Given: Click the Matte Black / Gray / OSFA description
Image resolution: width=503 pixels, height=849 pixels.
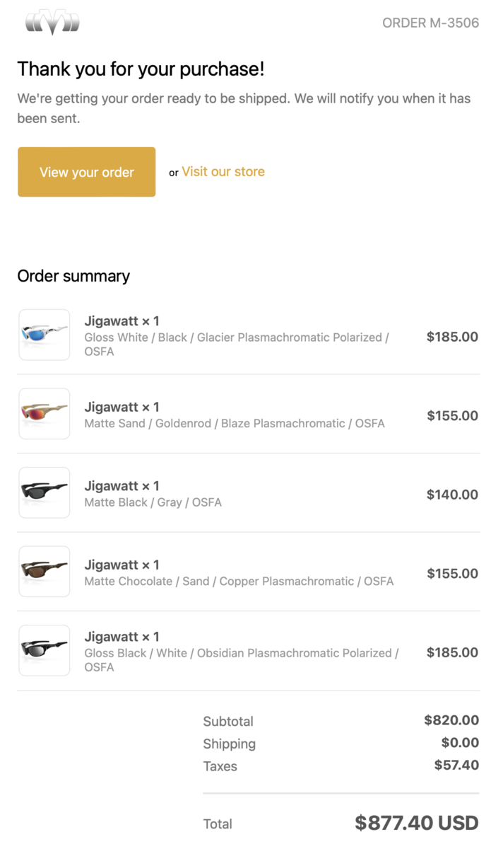Looking at the screenshot, I should pyautogui.click(x=153, y=502).
